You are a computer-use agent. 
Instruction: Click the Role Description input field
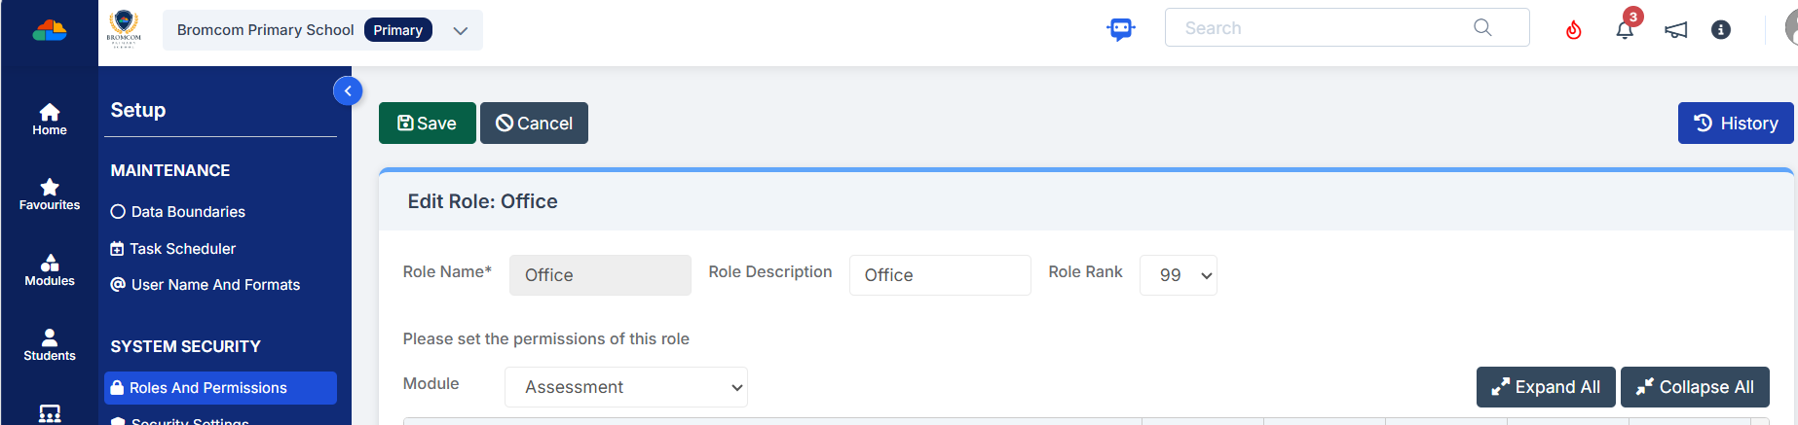[x=939, y=275]
